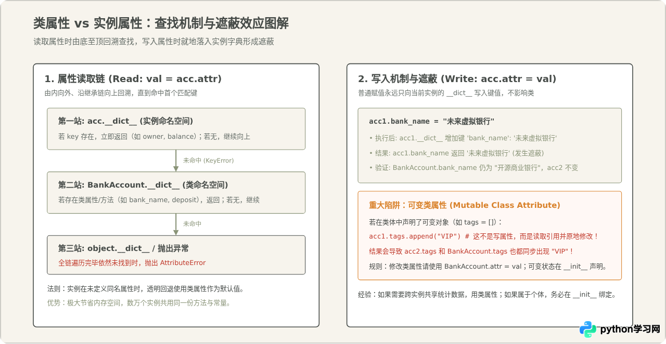Click heading "2. 写入机制与遮蔽 (Write: acc.attr = val)"
This screenshot has width=666, height=344.
click(457, 79)
